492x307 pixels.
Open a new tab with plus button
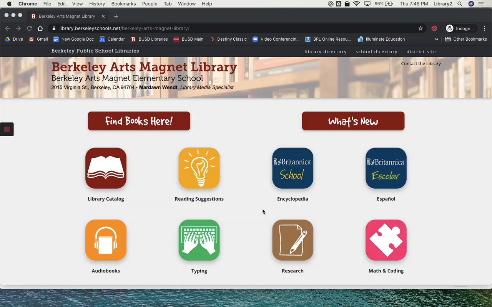click(116, 16)
